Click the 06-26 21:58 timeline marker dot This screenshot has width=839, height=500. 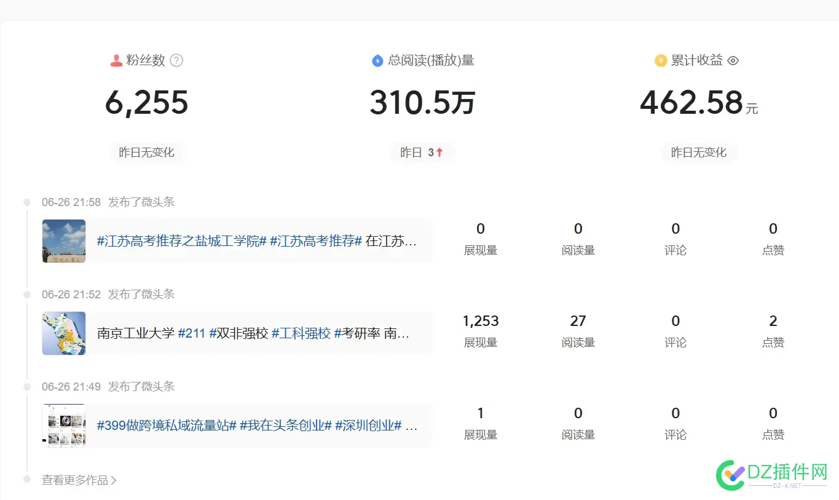pos(27,202)
